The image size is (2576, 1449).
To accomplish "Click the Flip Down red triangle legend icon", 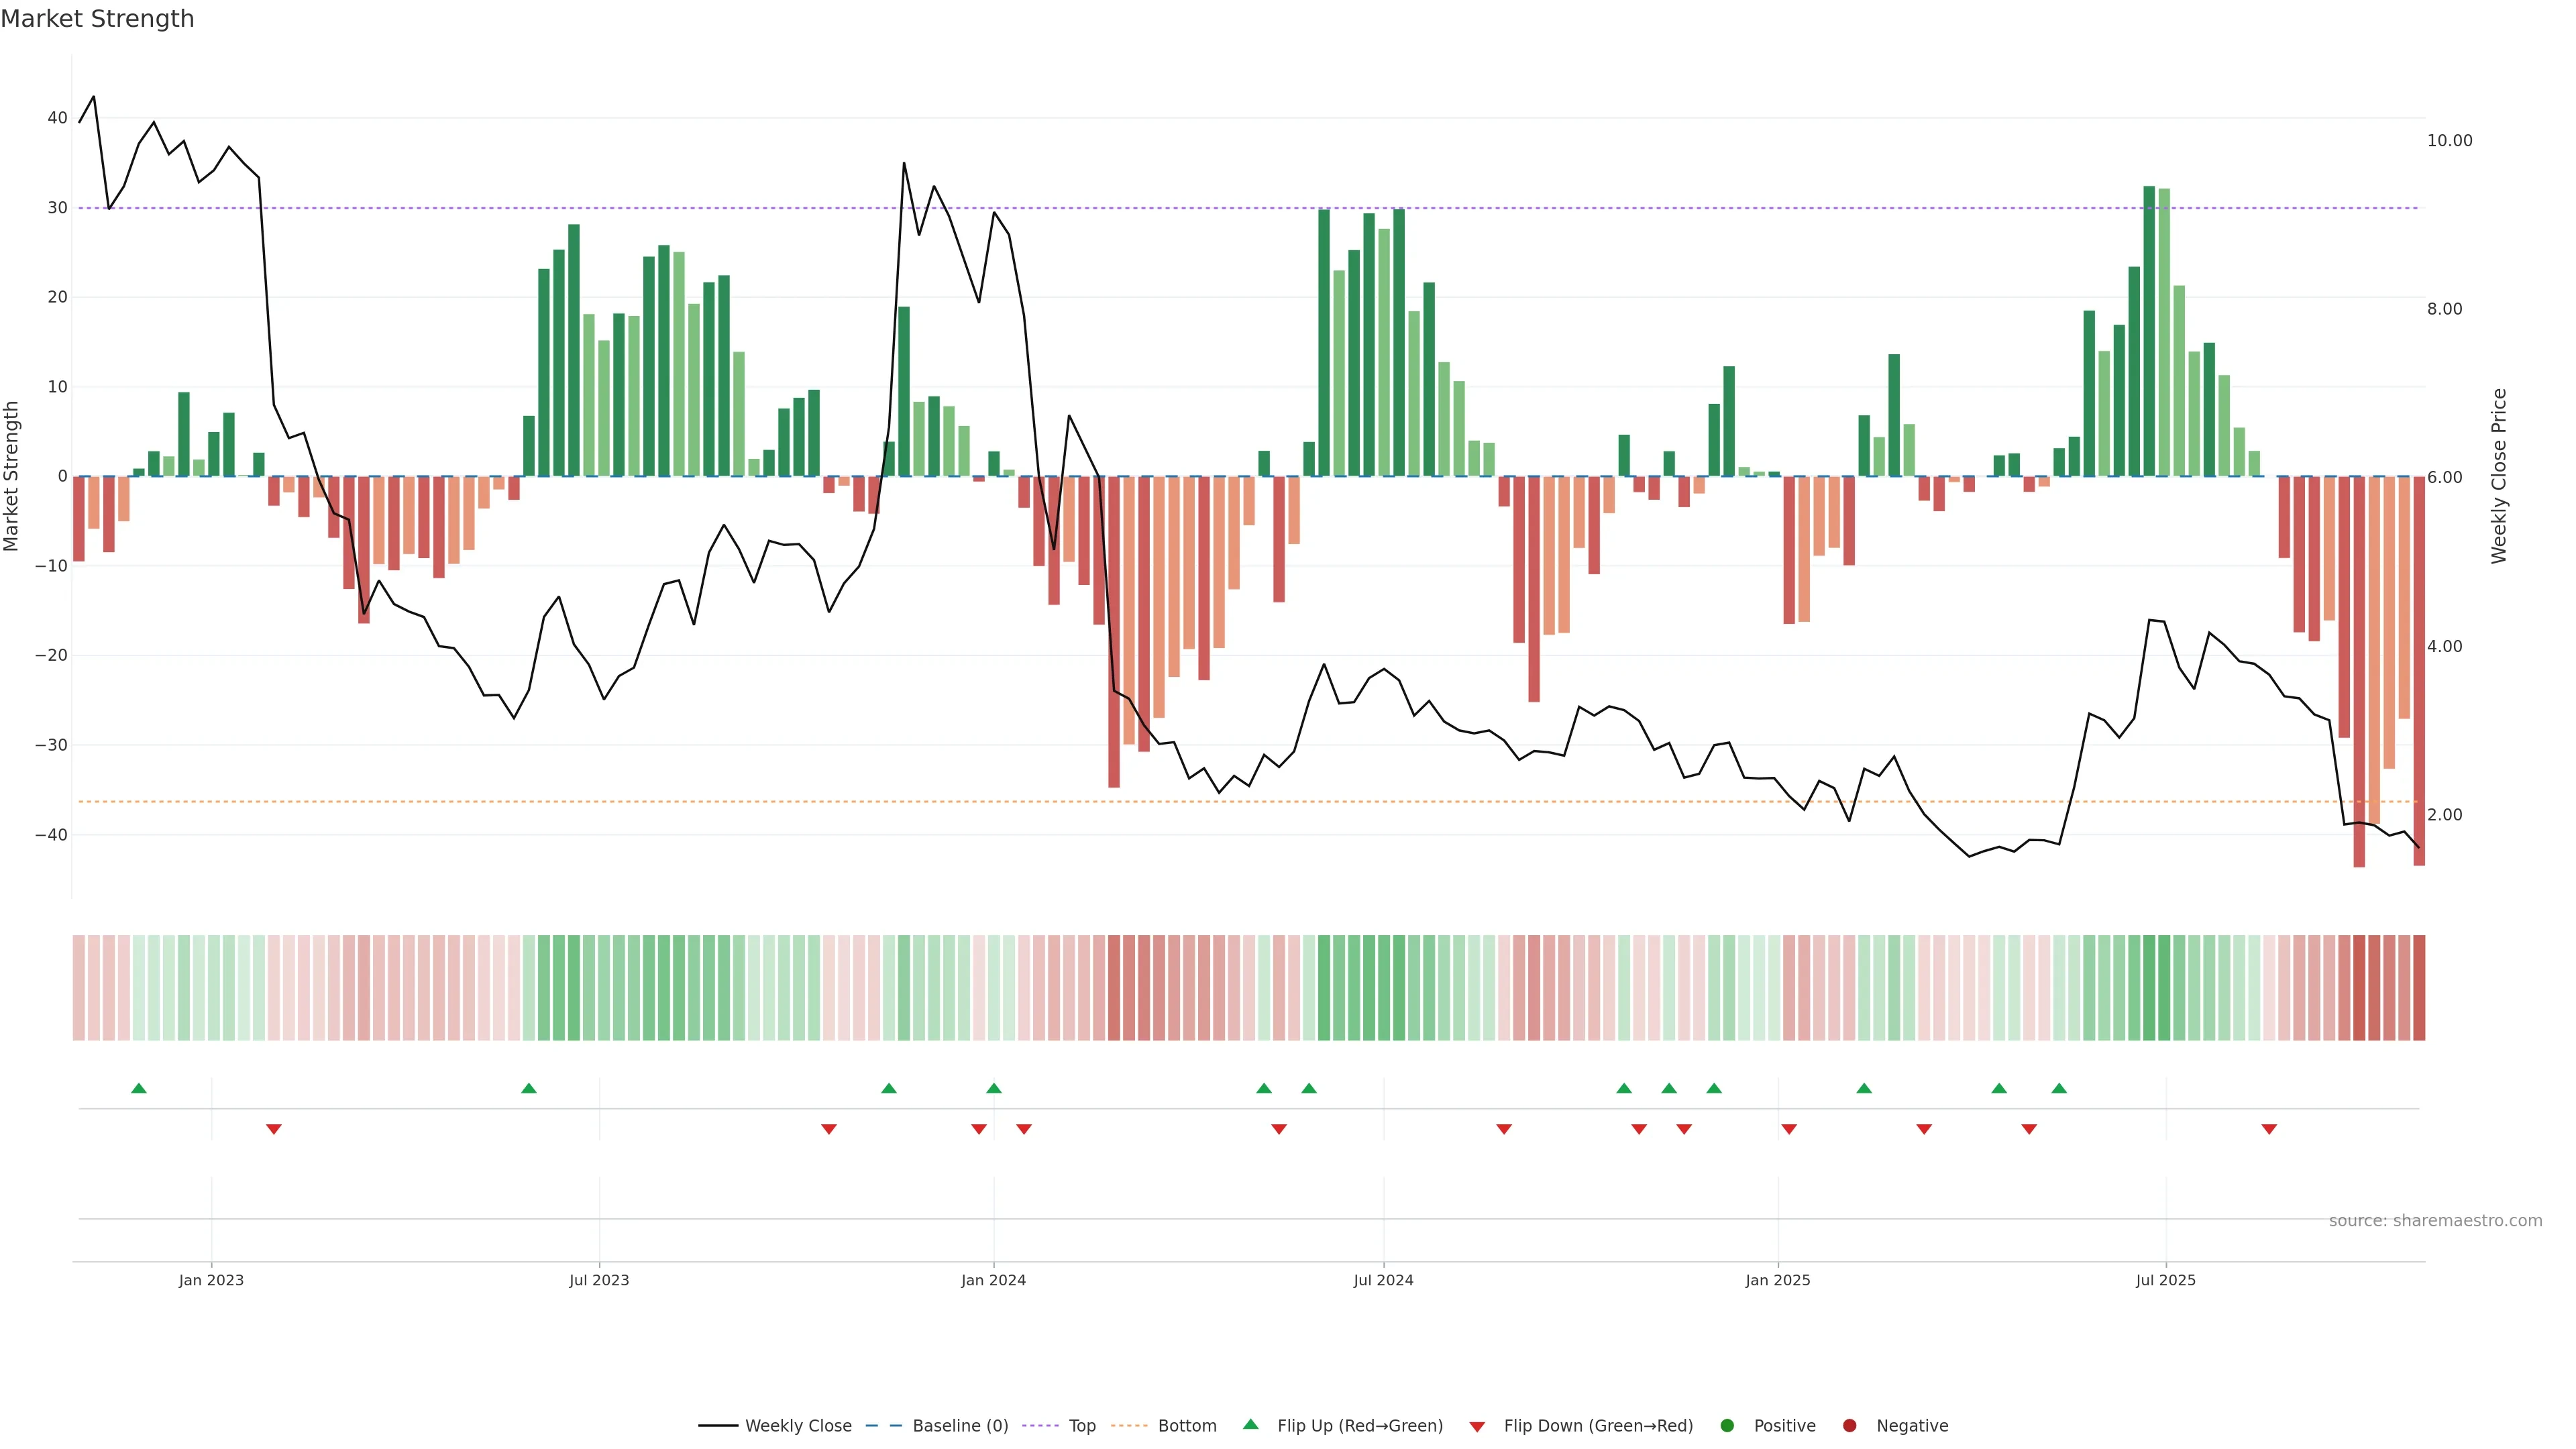I will (x=1477, y=1427).
